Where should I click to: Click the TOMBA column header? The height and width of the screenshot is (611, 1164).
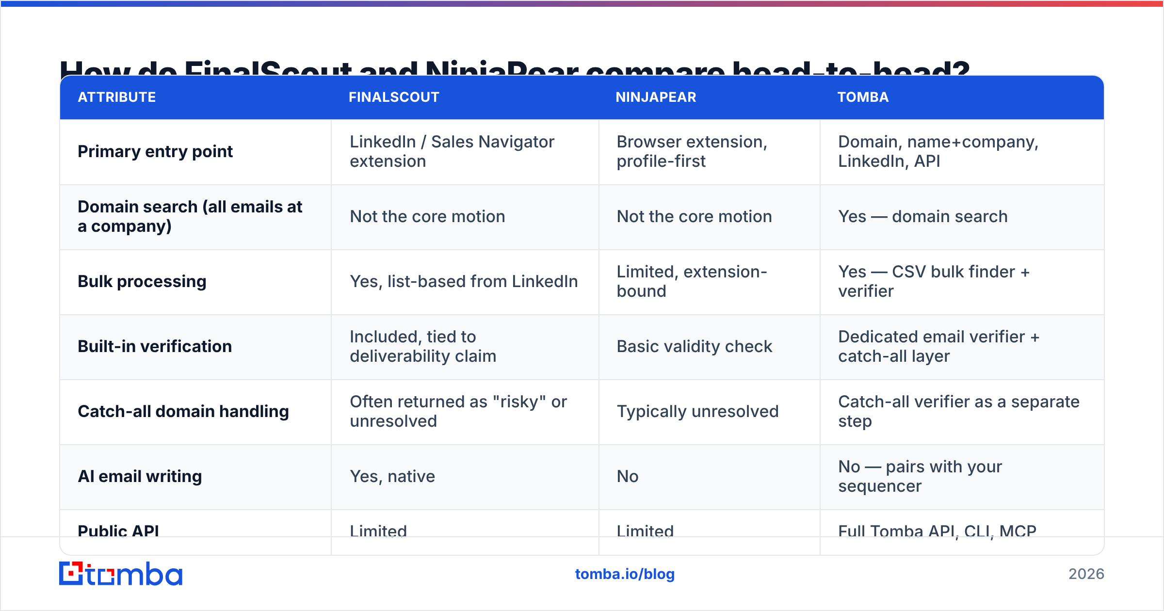[x=863, y=97]
